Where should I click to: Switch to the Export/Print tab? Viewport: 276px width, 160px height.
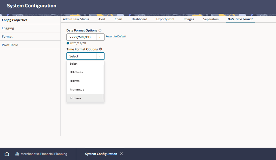click(x=165, y=19)
